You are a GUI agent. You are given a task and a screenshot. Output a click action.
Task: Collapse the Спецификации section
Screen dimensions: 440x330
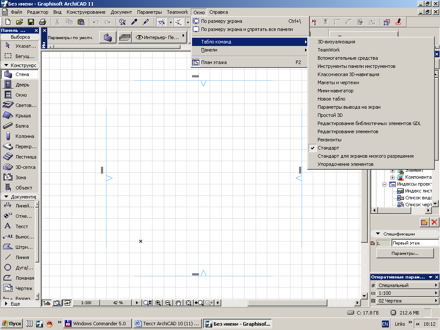(x=378, y=233)
